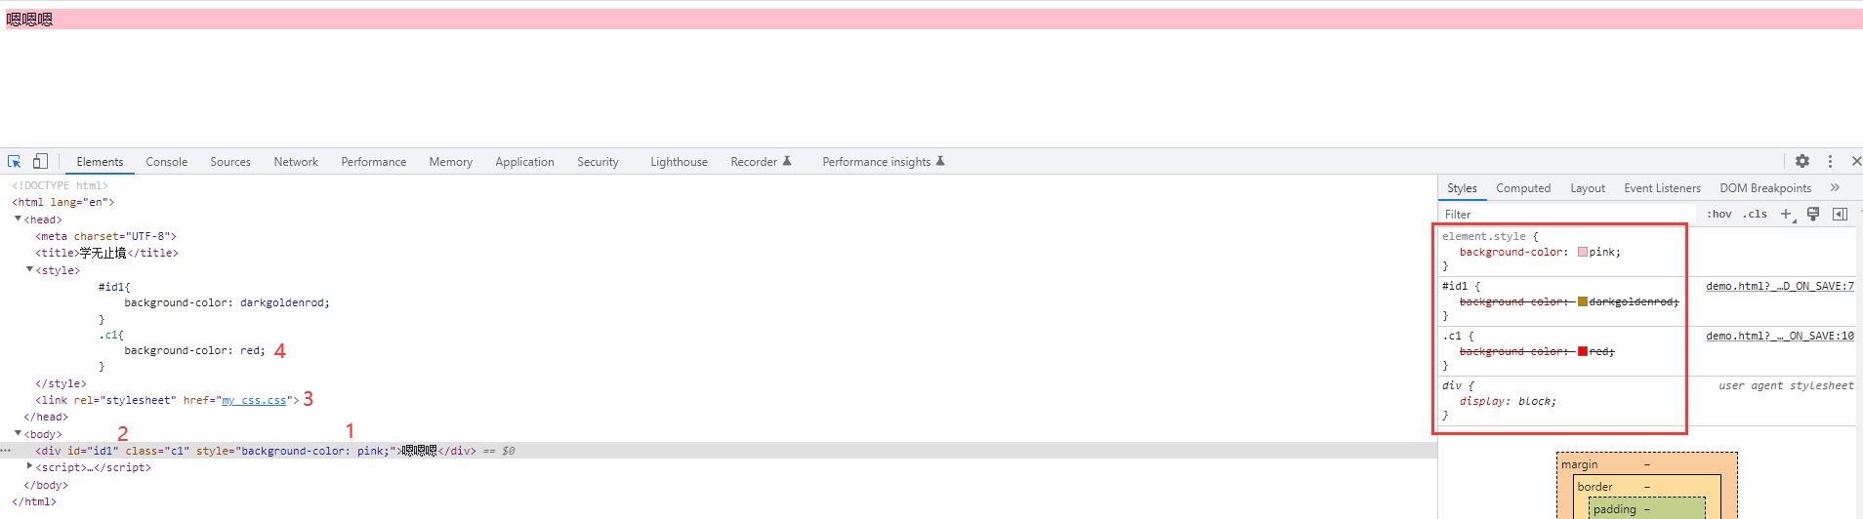1863x519 pixels.
Task: Click 'background-color: darkgoldenrod;' in the source
Action: pos(227,302)
